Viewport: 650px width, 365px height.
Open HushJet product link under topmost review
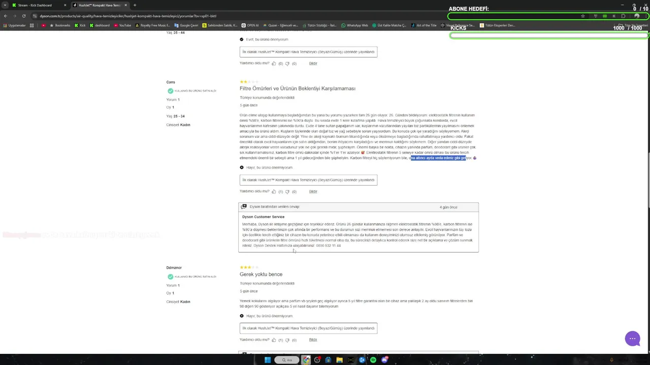pos(308,52)
